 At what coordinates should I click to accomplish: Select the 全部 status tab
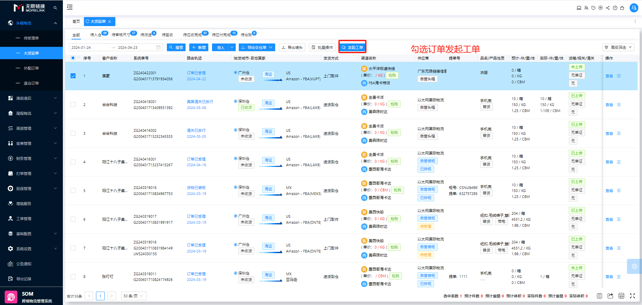tap(76, 35)
